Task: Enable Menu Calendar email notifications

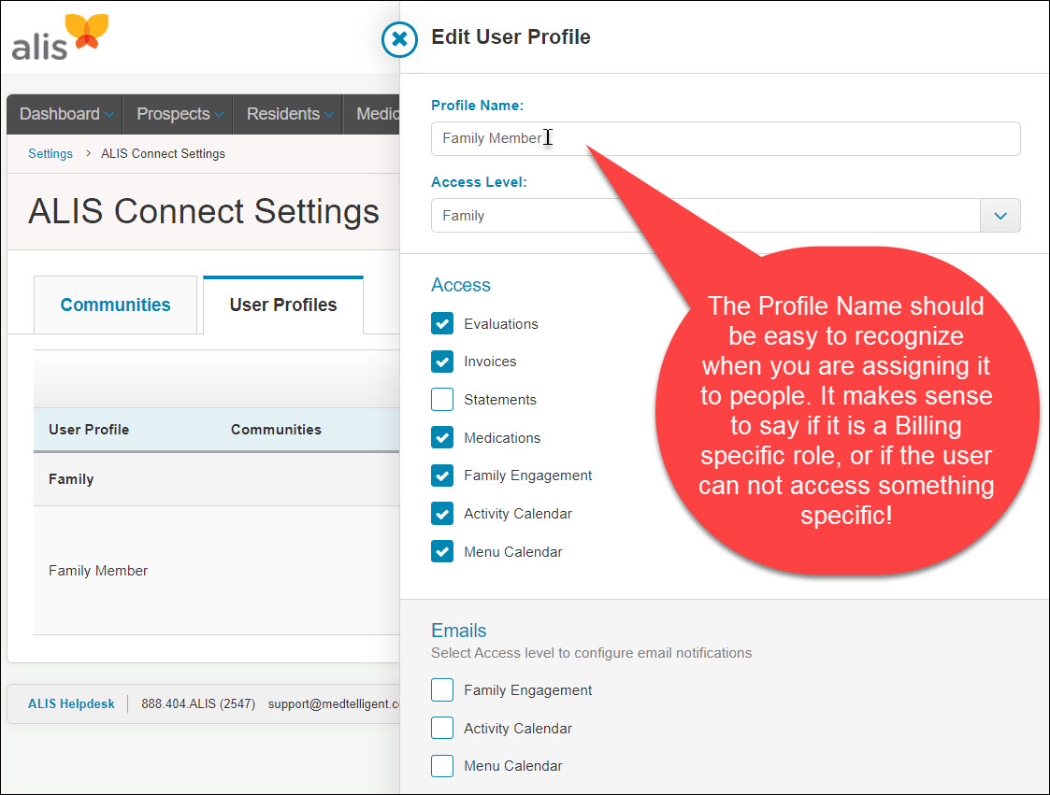Action: [442, 765]
